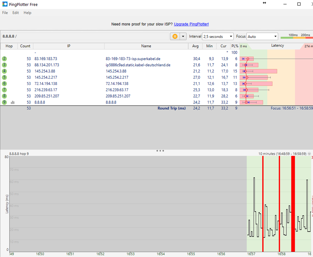Screen dimensions: 313x257
Task: Click name 83-169-183-73-isp.superkabel.de
Action: tap(133, 59)
